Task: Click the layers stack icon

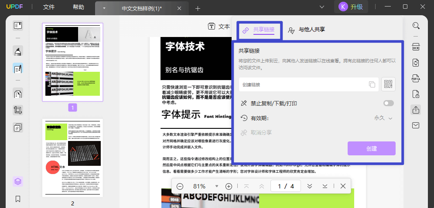Action: click(x=18, y=181)
